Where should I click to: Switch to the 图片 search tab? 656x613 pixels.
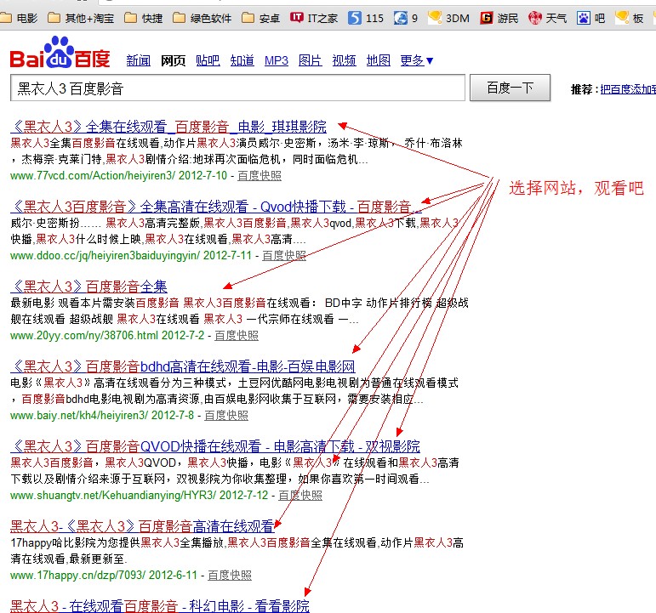coord(311,60)
